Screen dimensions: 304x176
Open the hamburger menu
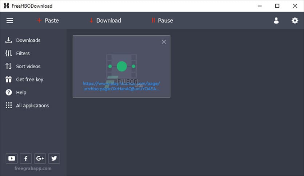(10, 21)
